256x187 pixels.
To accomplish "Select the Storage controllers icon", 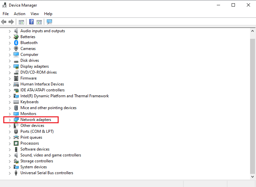I will coord(16,161).
